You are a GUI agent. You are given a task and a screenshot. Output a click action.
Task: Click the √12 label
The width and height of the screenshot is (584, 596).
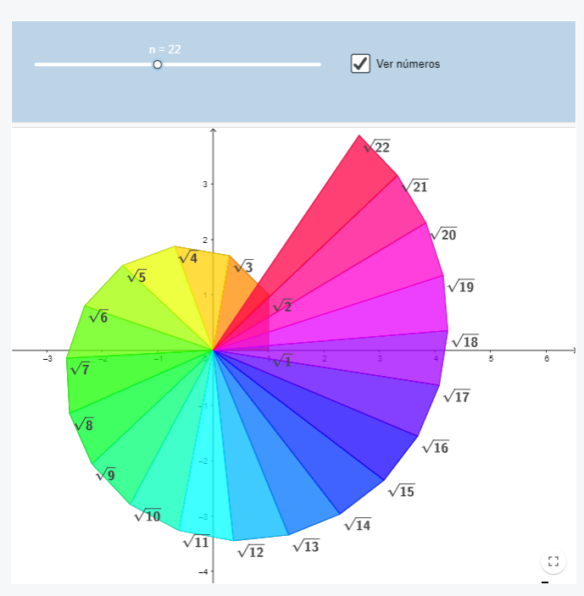point(251,551)
